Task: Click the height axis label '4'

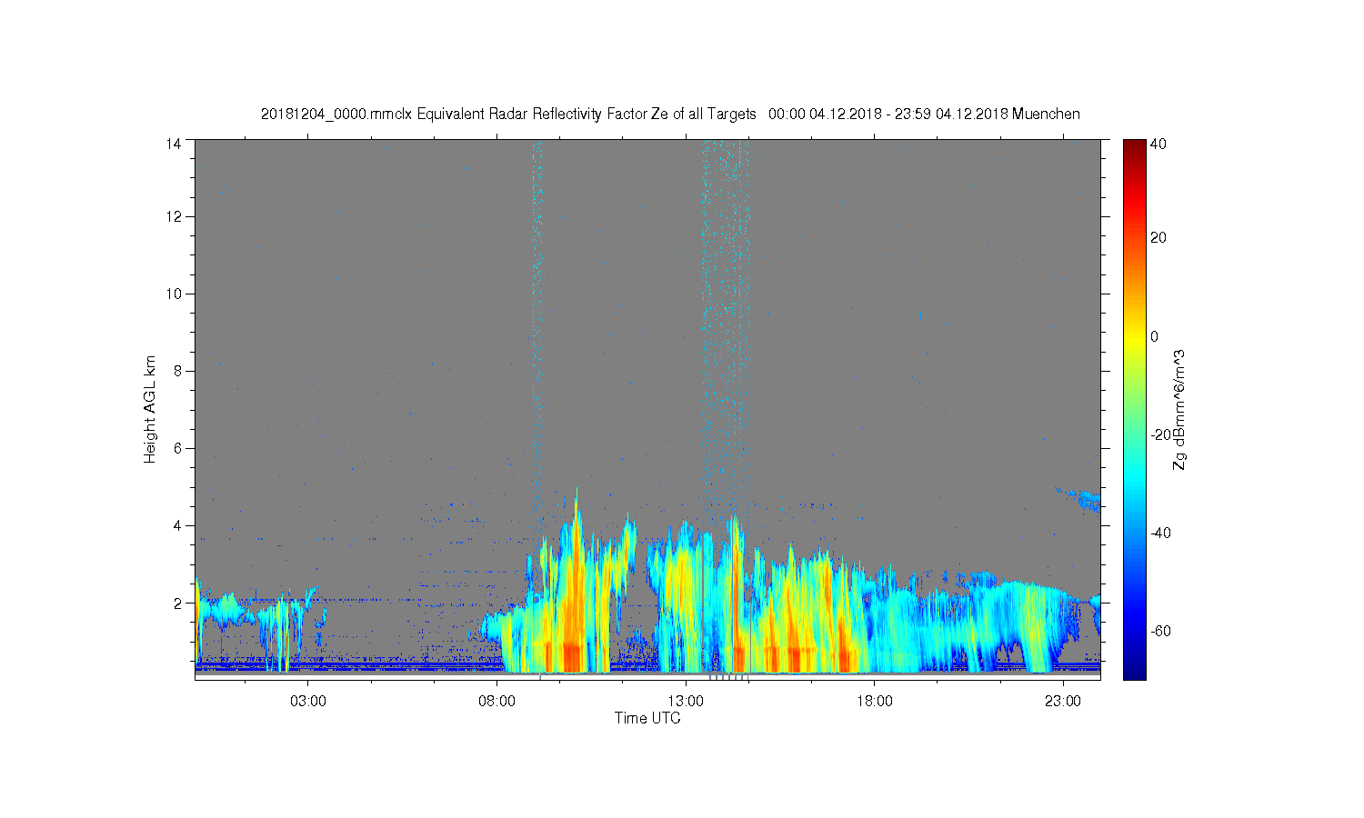Action: (177, 525)
